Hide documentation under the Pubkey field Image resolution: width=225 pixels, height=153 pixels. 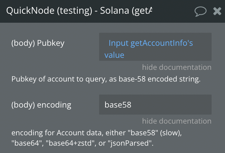[177, 67]
